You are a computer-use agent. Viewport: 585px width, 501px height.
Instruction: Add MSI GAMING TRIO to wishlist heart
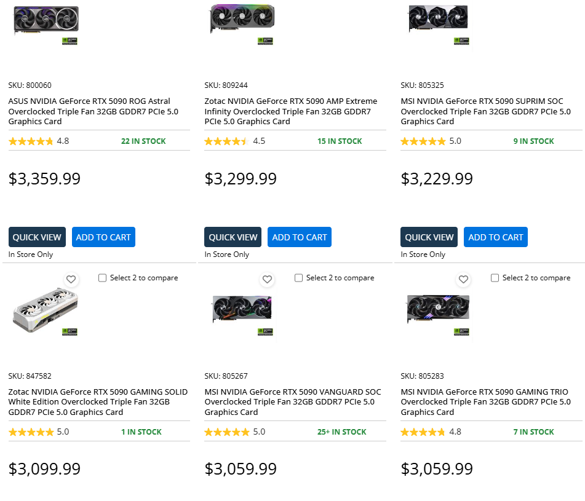click(x=463, y=279)
